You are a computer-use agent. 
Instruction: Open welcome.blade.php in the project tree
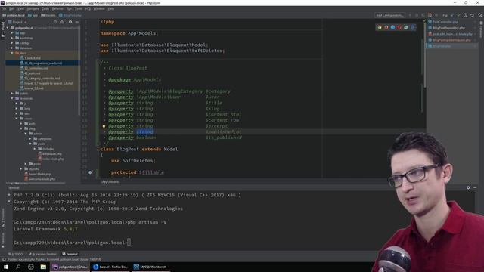(40, 179)
